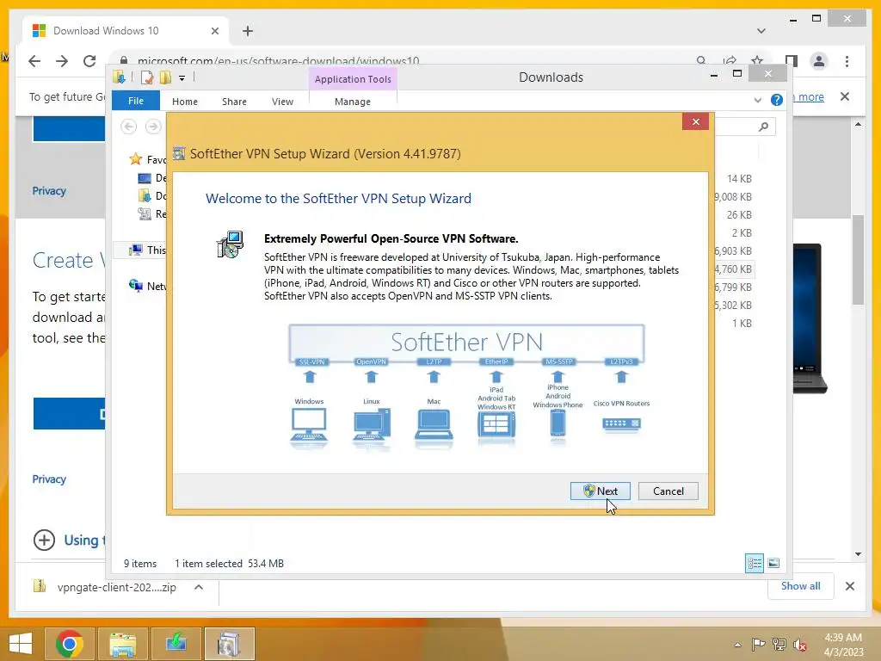Click the 'more' link in info bar
Screen dimensions: 881x661
click(810, 96)
